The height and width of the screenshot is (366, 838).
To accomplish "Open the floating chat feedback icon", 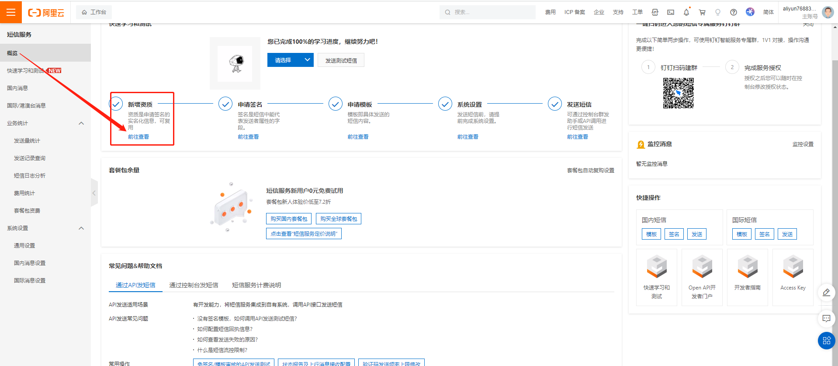I will tap(826, 318).
